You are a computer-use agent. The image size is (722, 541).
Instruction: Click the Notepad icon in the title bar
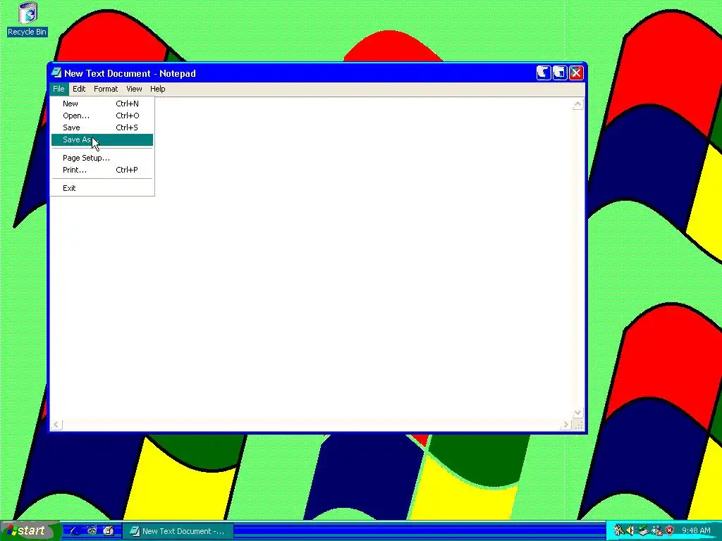tap(56, 73)
